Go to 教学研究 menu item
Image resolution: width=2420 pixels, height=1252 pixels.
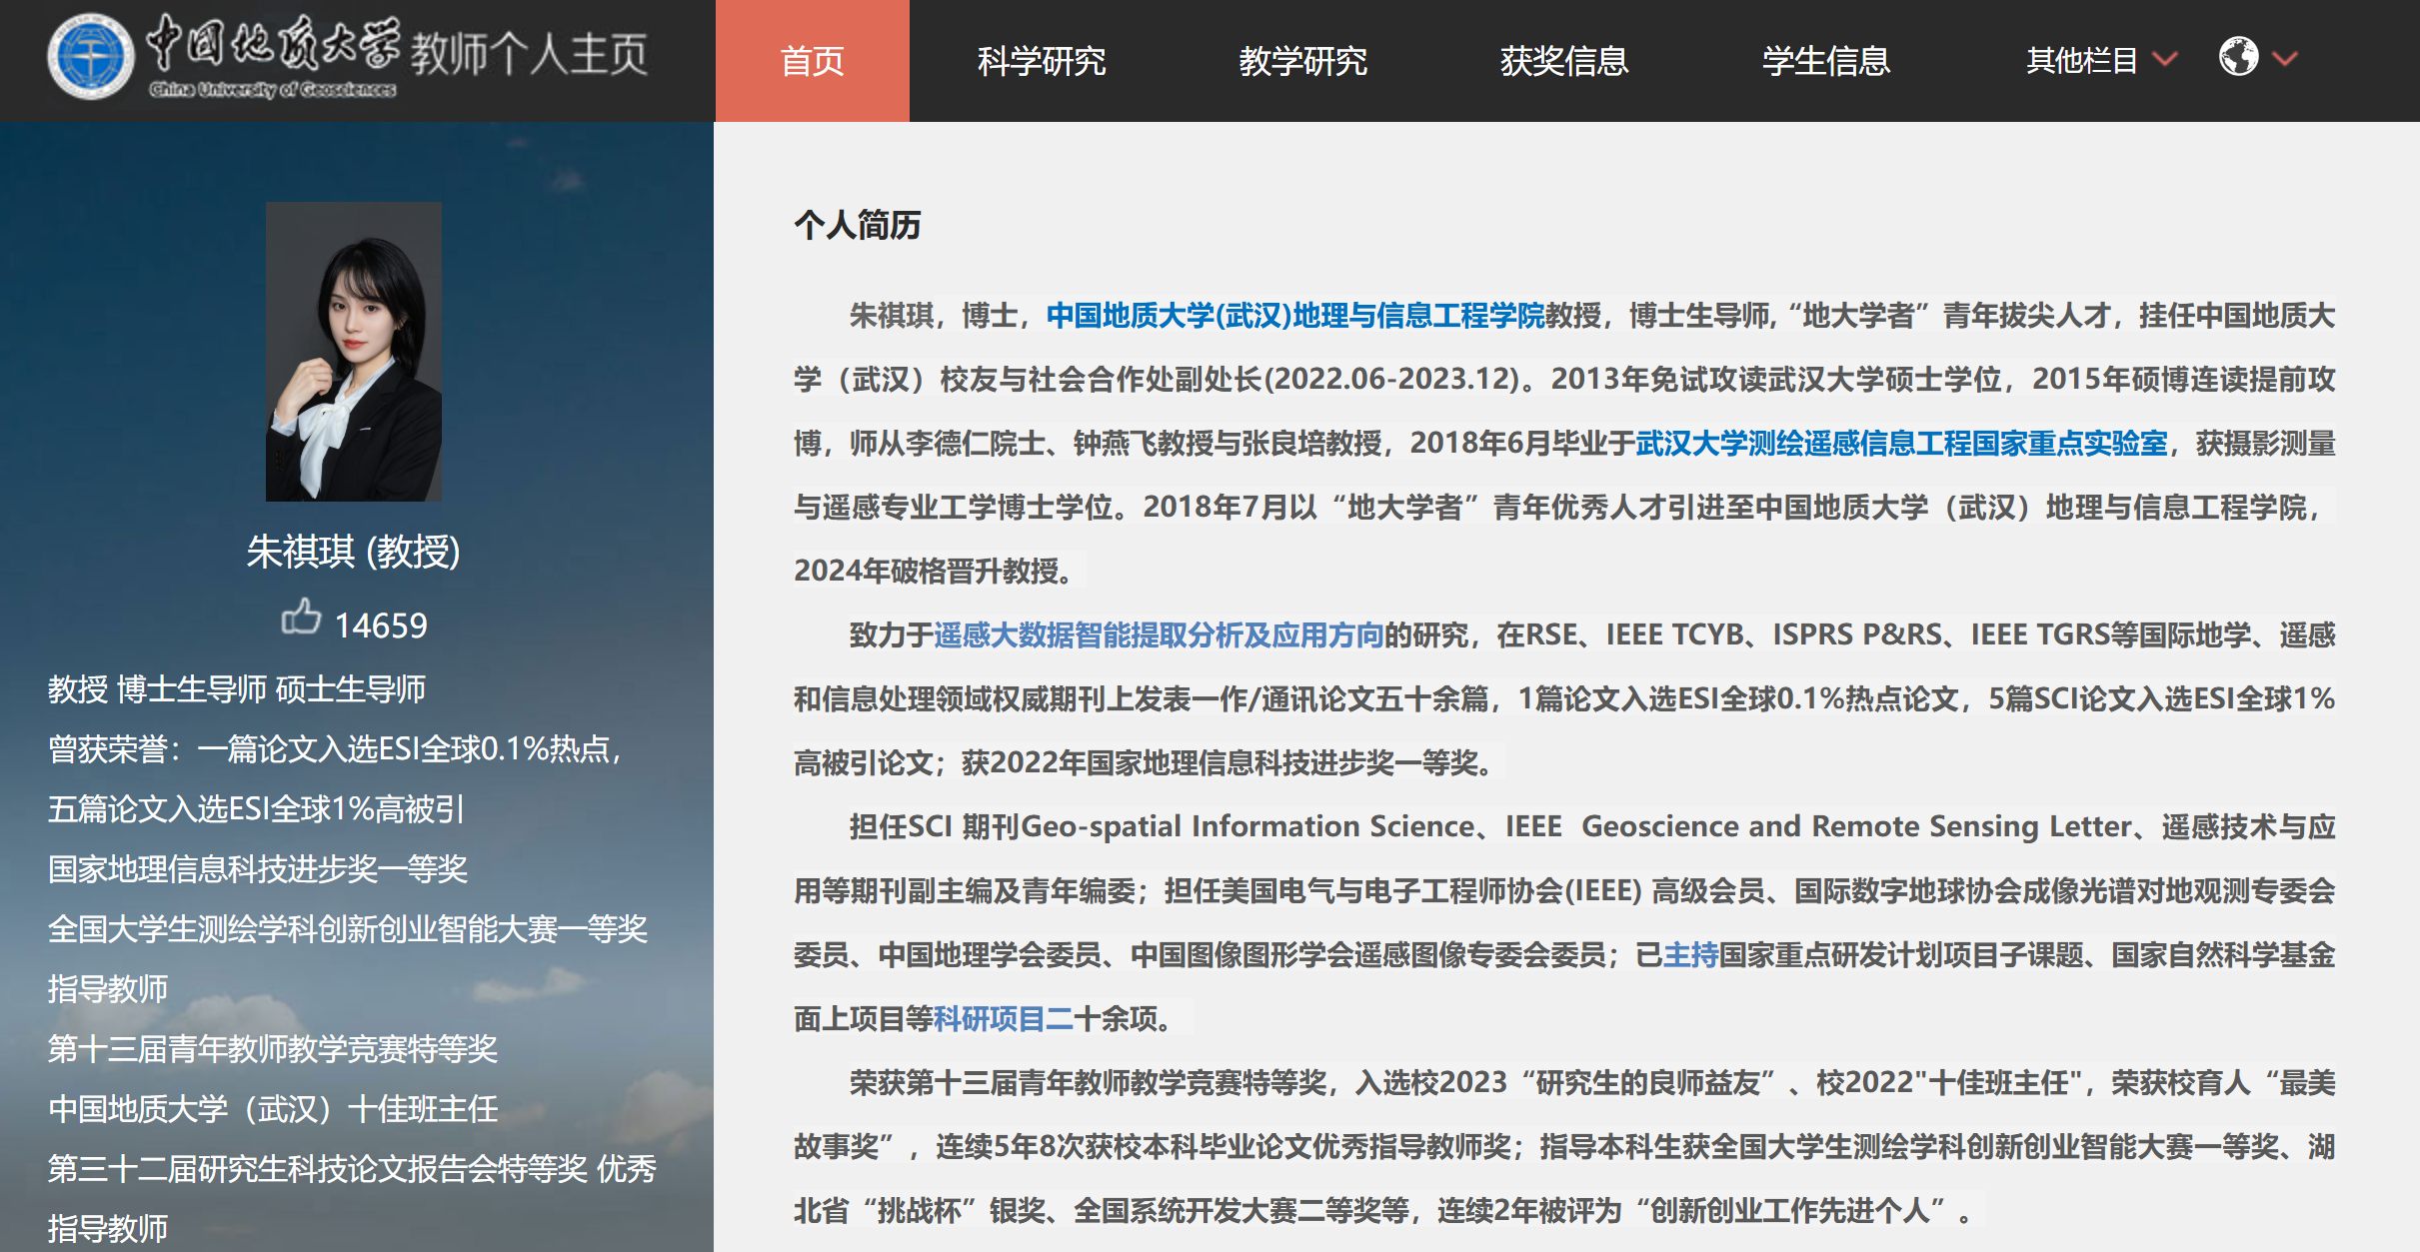pos(1302,61)
